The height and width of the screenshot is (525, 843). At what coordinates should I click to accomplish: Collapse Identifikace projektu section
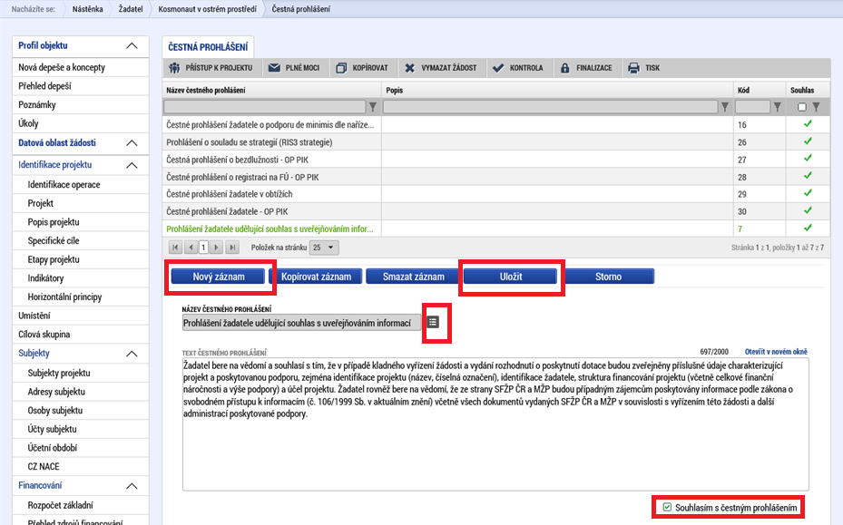[132, 166]
